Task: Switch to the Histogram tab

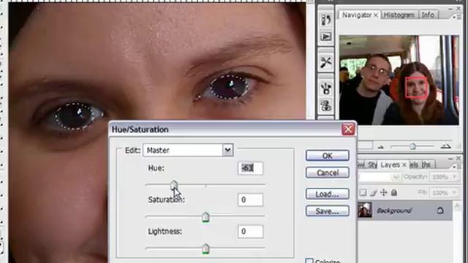Action: 399,15
